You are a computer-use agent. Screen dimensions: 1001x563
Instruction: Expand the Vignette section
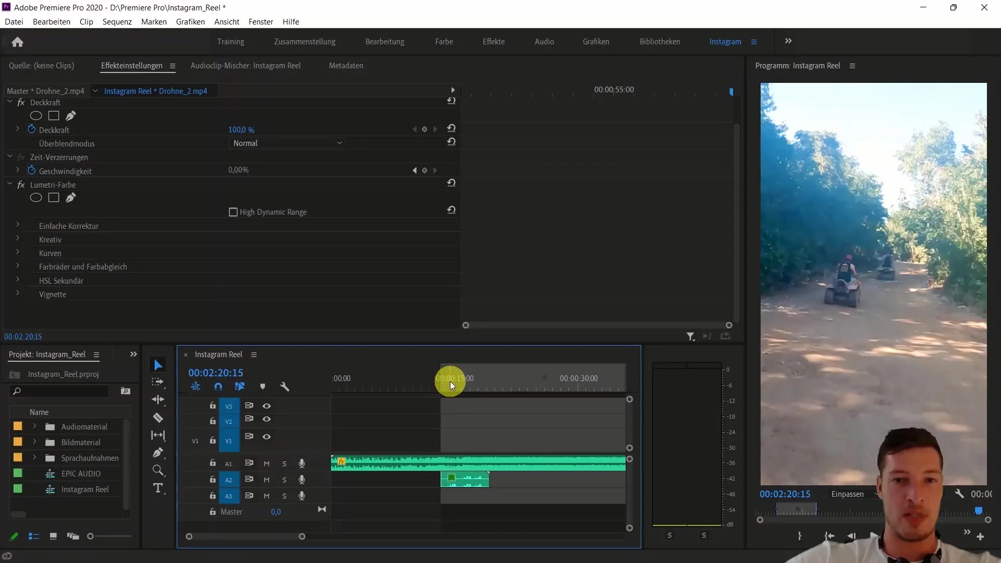pyautogui.click(x=18, y=293)
